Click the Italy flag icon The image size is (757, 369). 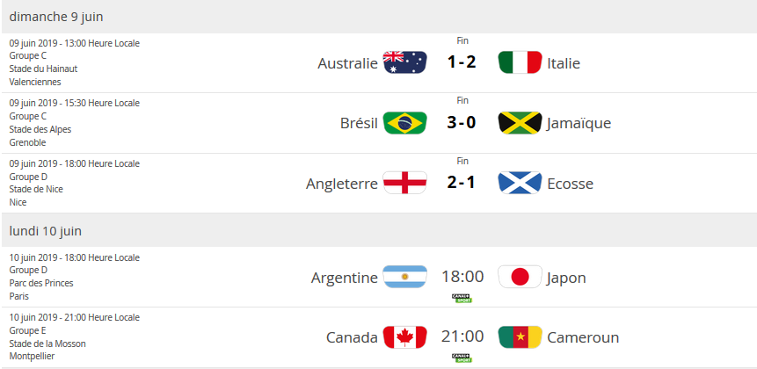pyautogui.click(x=520, y=62)
